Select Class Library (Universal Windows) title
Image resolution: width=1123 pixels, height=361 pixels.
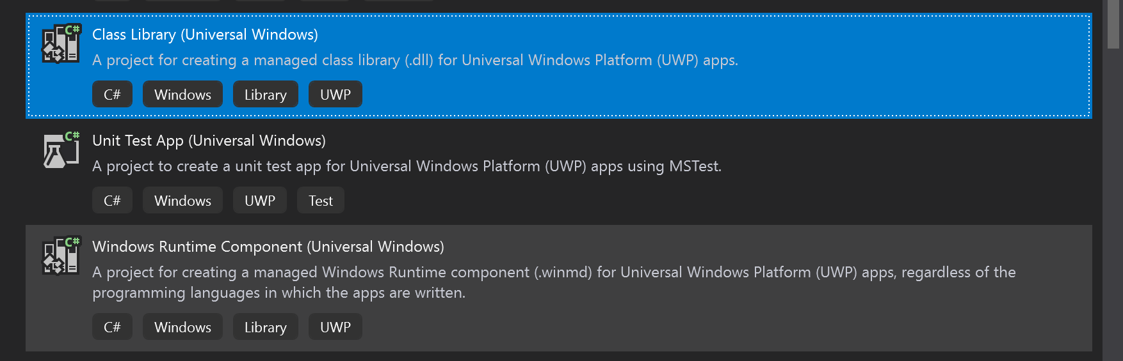tap(205, 35)
